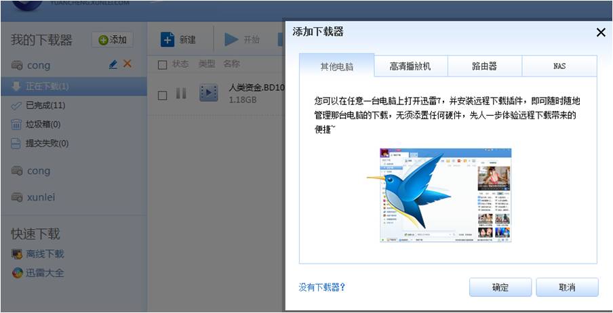Select the Downloading 正在下载(1) list
The width and height of the screenshot is (613, 313).
47,87
